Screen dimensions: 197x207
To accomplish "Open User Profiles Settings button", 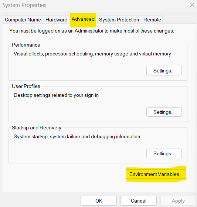I will 164,112.
